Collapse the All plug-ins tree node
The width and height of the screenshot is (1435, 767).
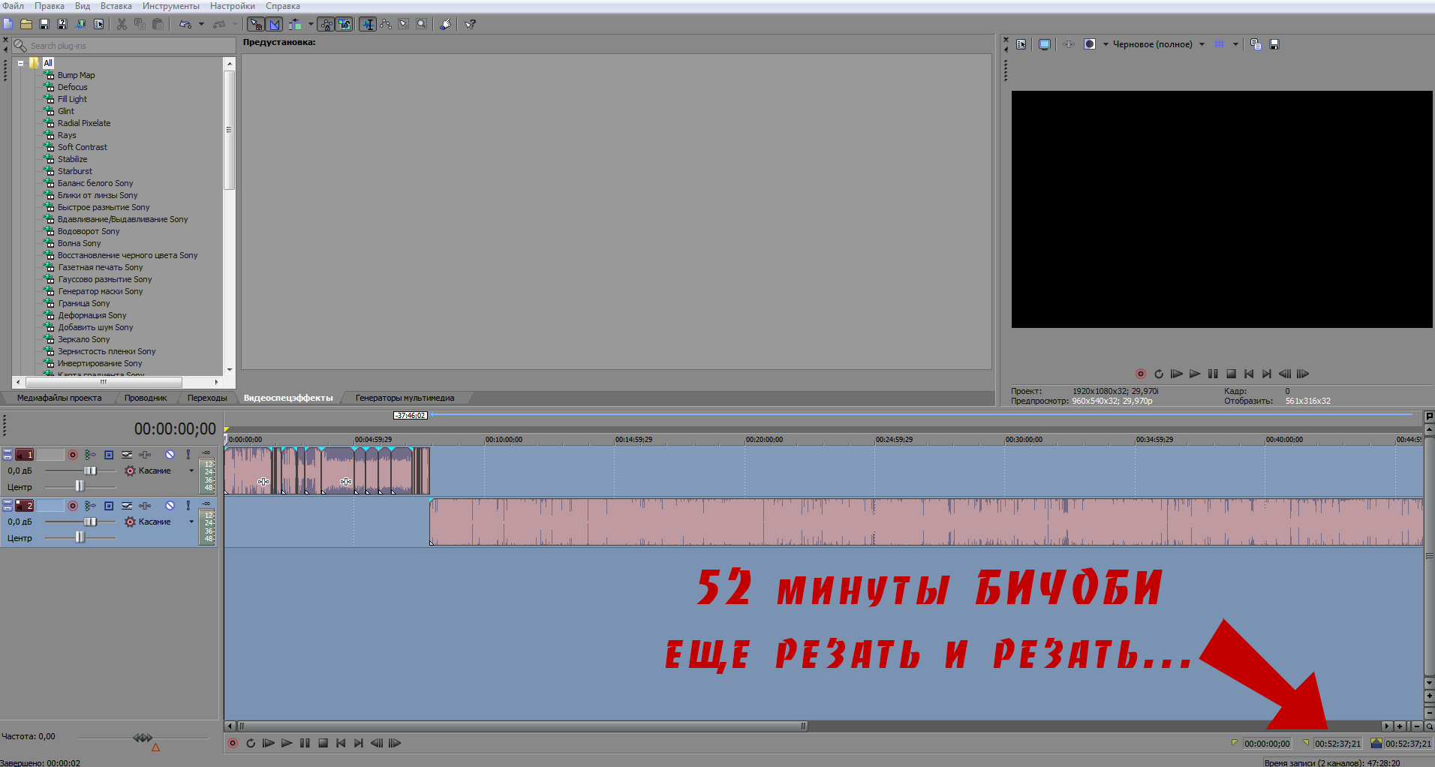20,63
